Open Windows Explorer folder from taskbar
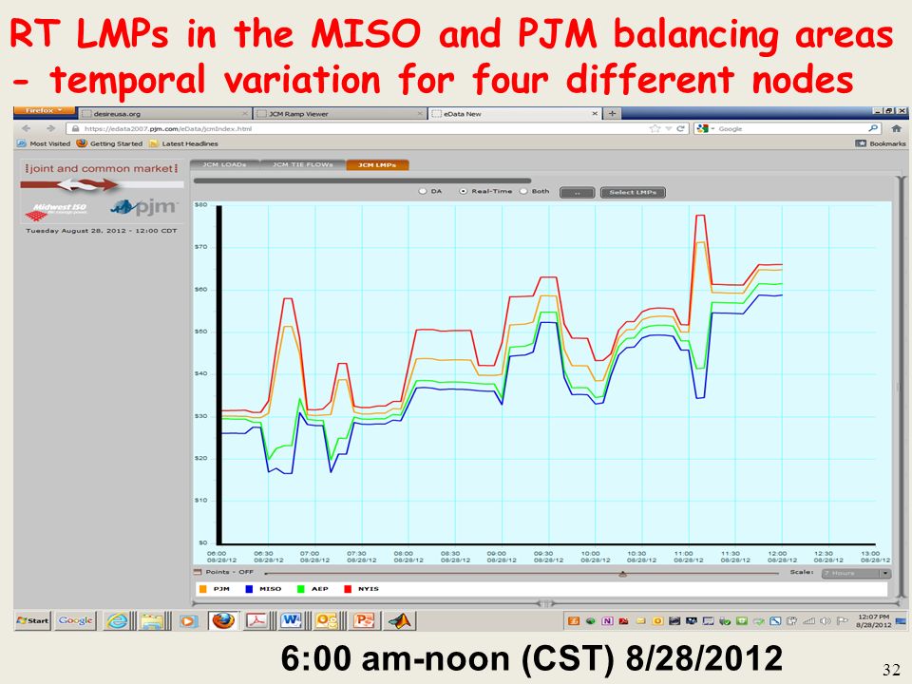 152,621
